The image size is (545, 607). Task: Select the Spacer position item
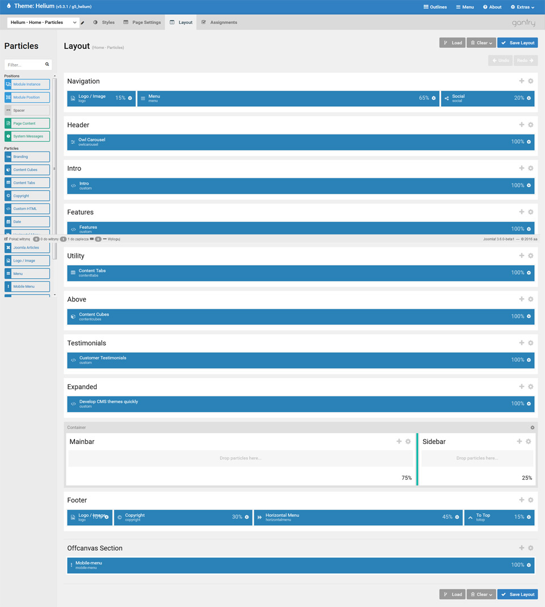click(27, 110)
